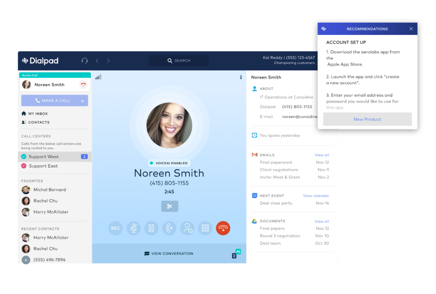
Task: Hang up from Noreen Smith's Active Call card
Action: click(x=83, y=85)
